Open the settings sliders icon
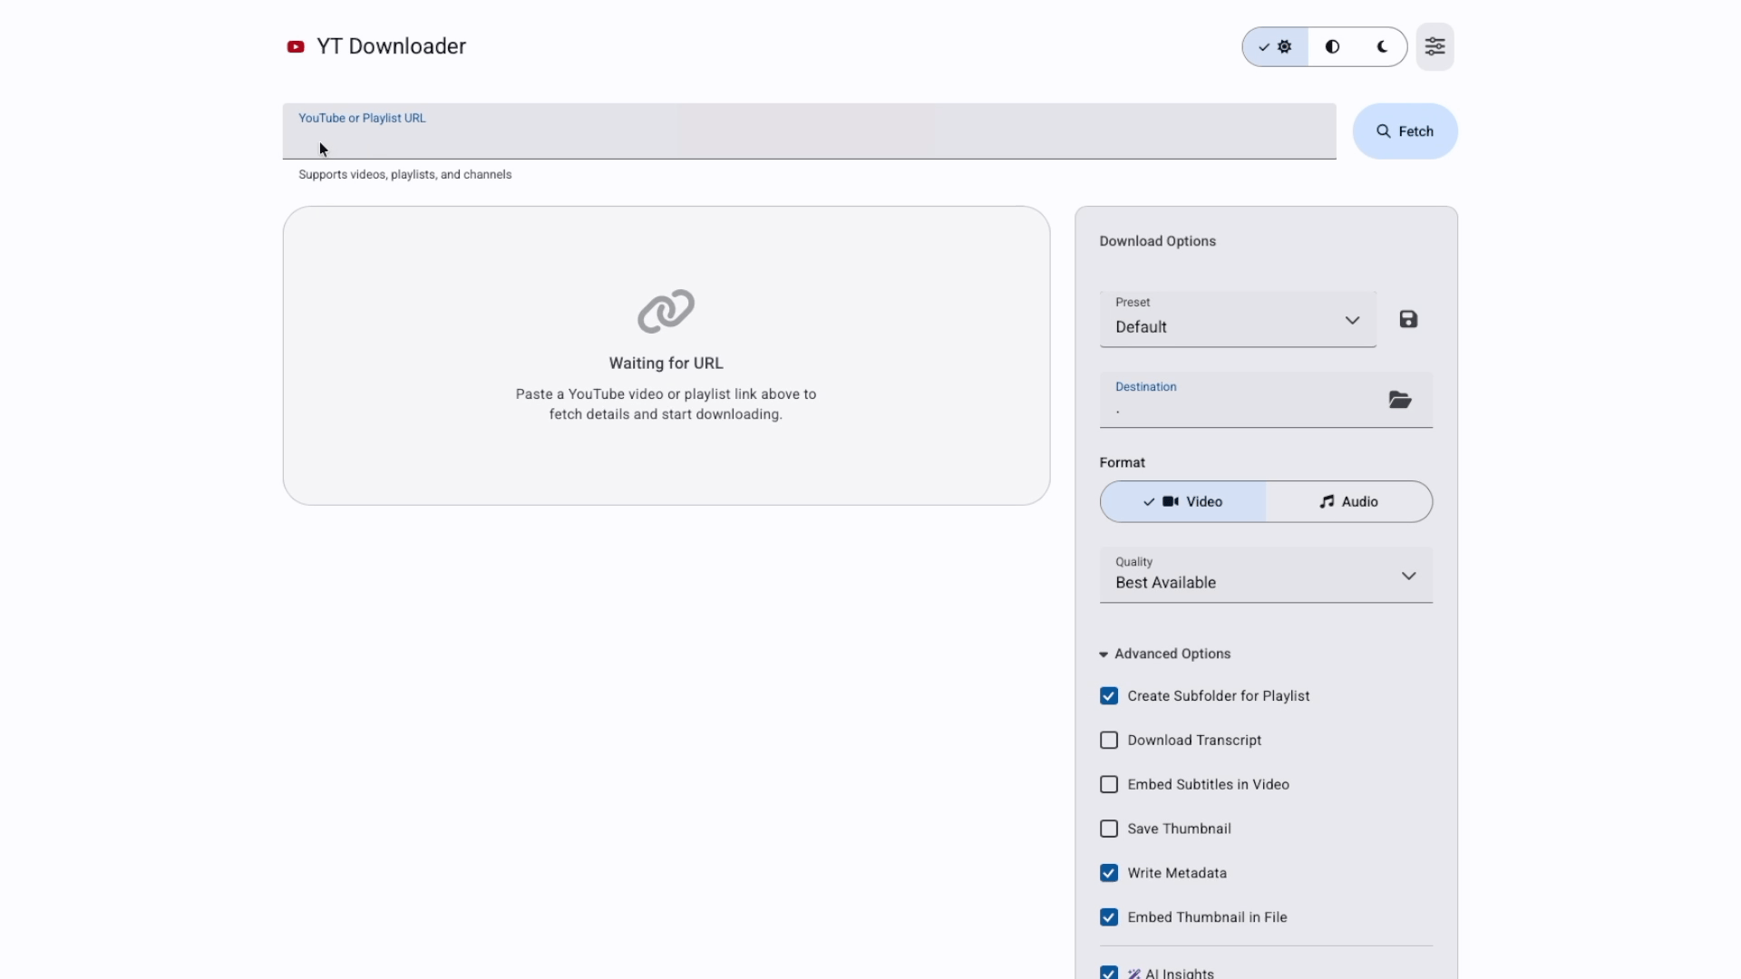 [x=1435, y=46]
